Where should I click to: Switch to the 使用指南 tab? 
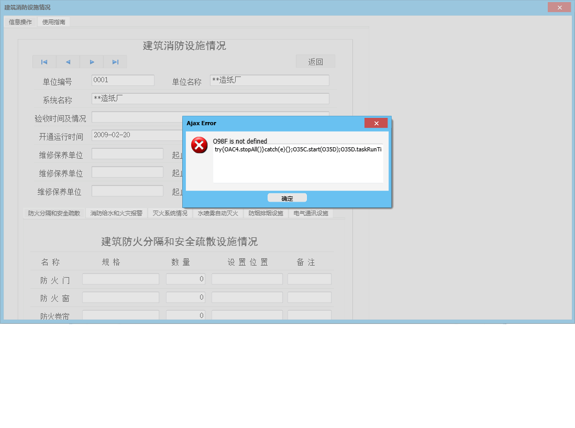pos(53,21)
